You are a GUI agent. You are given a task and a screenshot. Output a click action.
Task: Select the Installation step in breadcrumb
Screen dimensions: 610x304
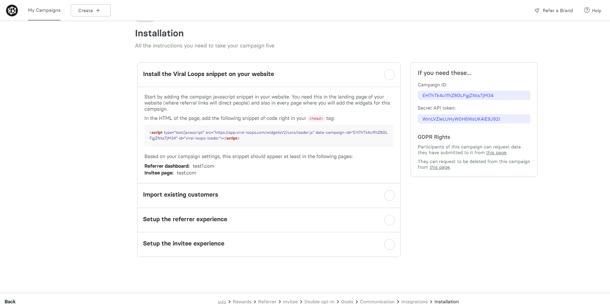[447, 302]
